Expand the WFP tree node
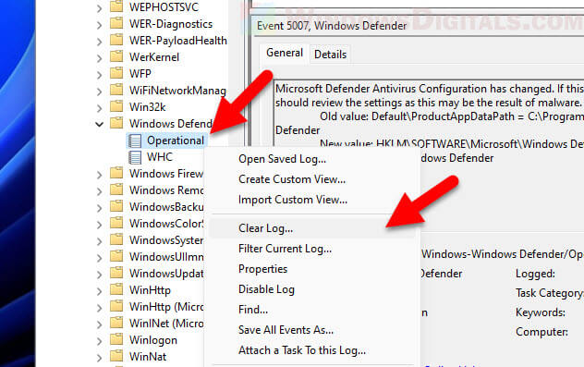This screenshot has width=584, height=367. pos(99,75)
